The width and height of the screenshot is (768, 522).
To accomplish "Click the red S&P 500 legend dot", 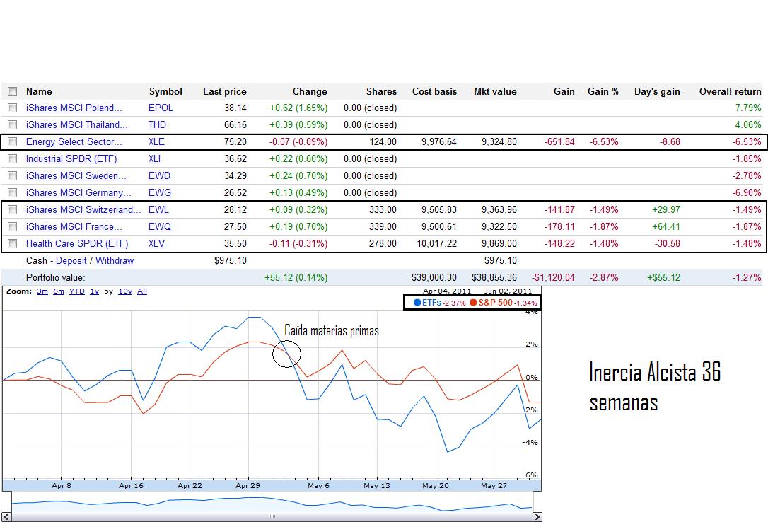I will (x=473, y=303).
